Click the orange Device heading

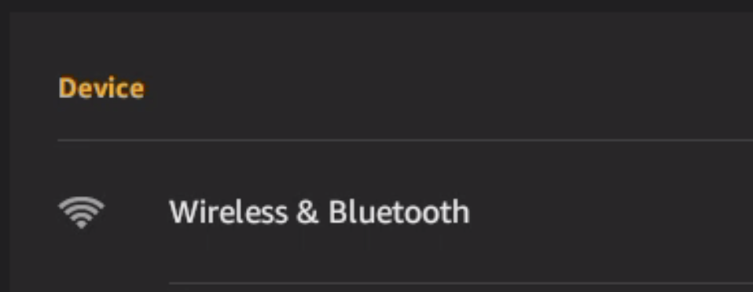(x=101, y=89)
